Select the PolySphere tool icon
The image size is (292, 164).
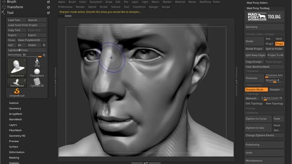click(x=37, y=73)
